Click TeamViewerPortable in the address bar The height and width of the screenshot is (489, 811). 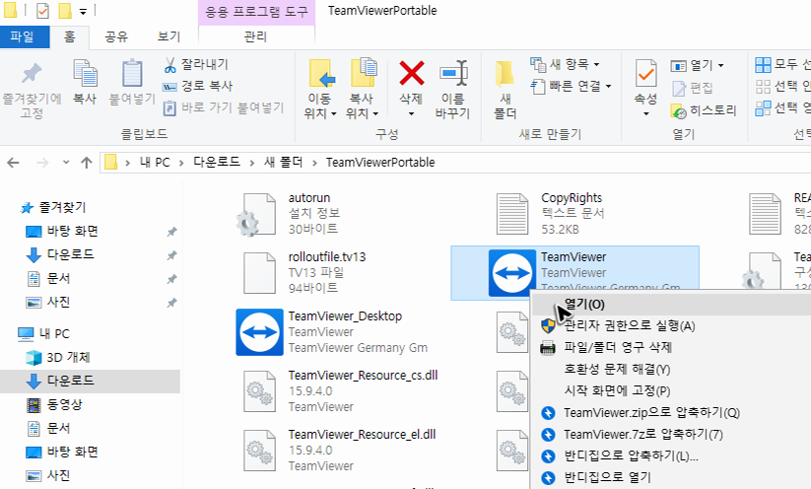[x=380, y=163]
